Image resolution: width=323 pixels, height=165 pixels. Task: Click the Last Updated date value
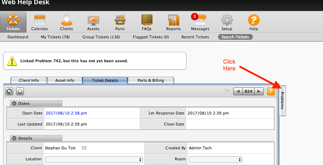(66, 124)
